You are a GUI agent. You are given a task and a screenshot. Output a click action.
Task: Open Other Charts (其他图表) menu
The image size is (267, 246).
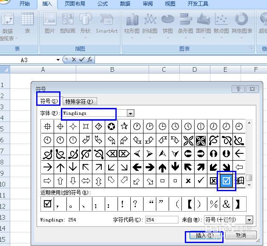tap(241, 19)
